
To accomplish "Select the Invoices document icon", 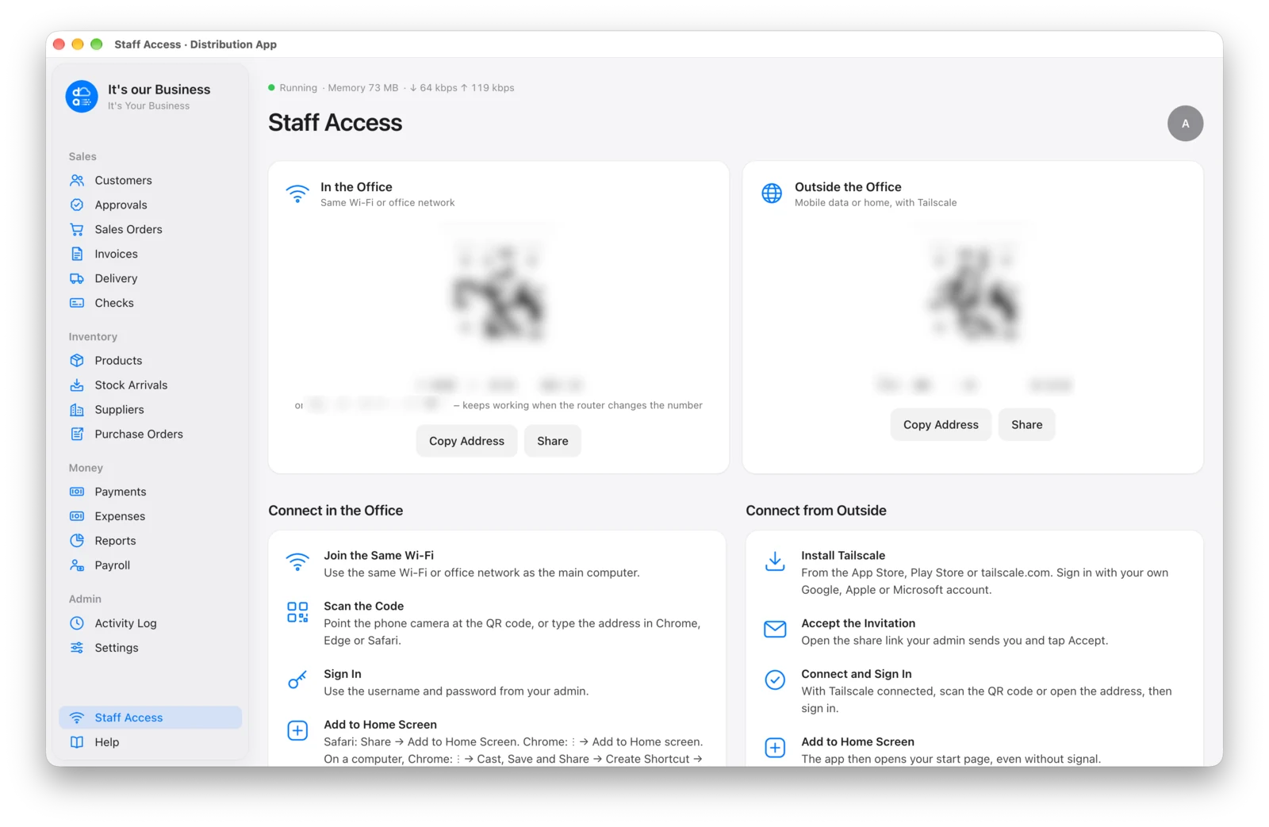I will (77, 254).
